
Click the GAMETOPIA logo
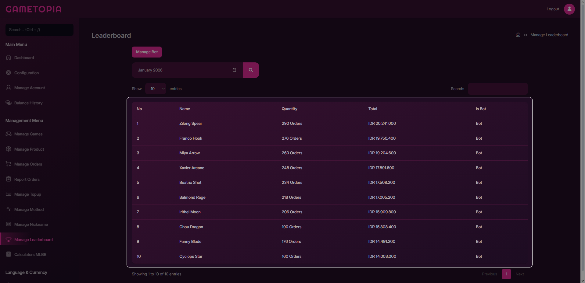pos(34,9)
